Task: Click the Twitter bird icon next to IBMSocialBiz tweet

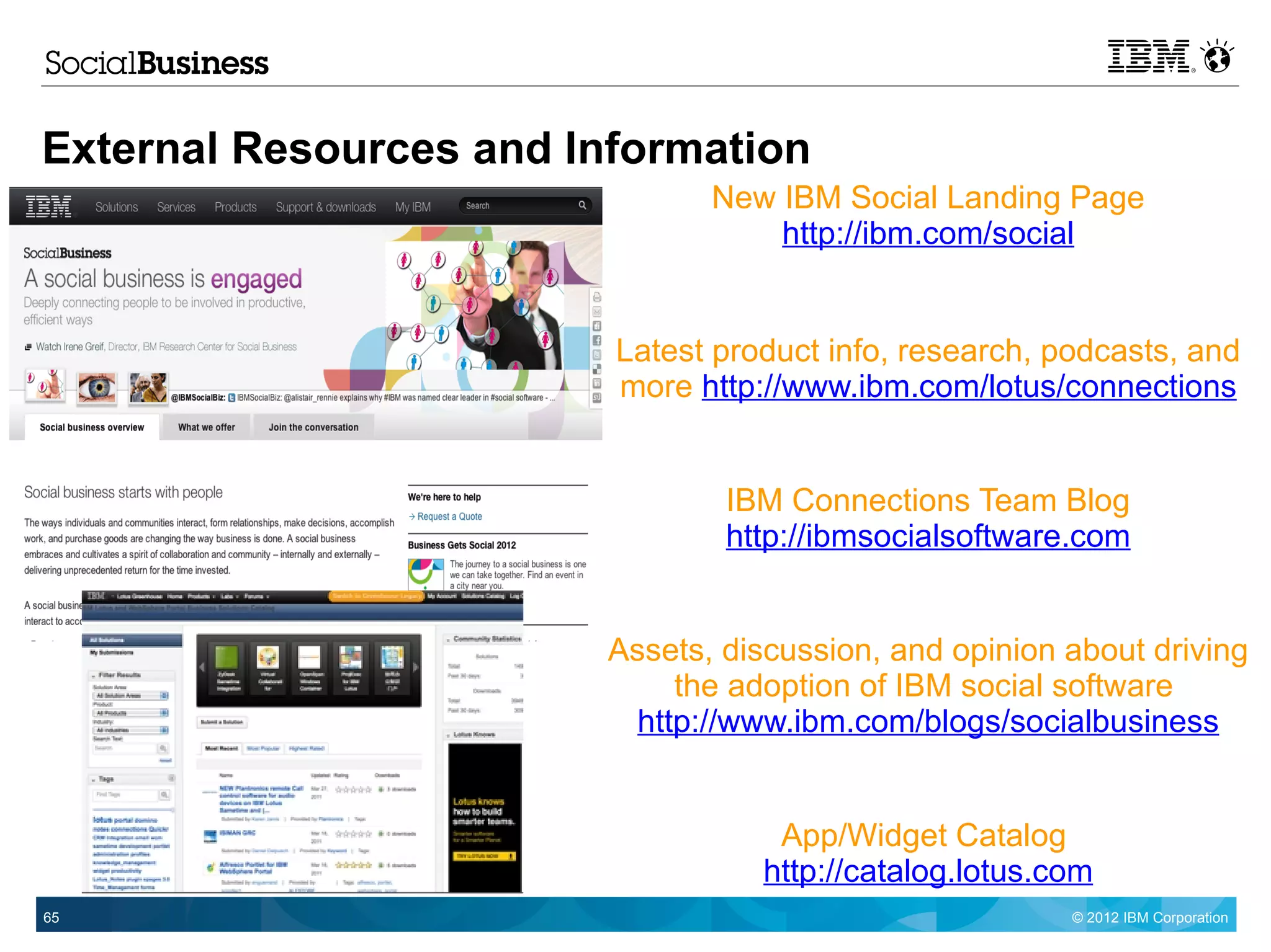Action: (231, 398)
